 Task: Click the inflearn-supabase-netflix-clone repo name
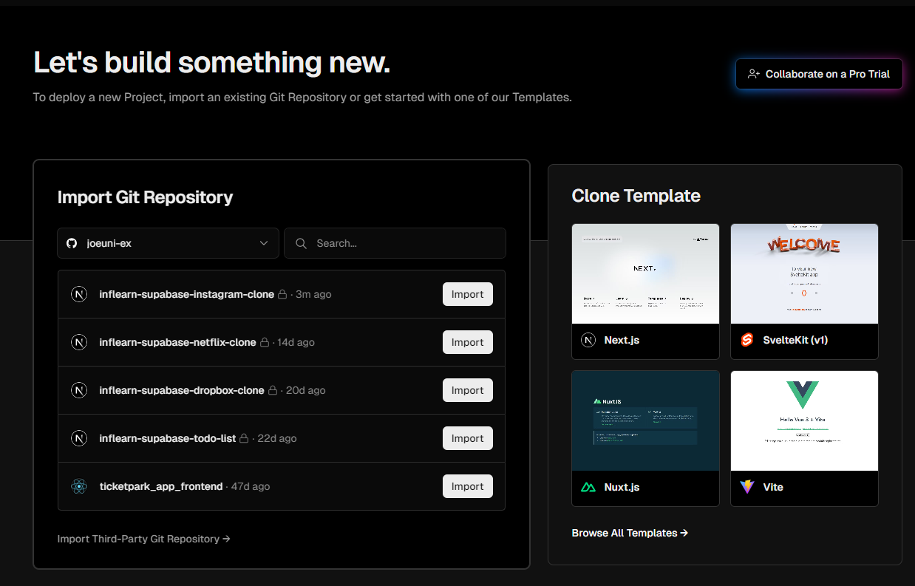pyautogui.click(x=178, y=342)
